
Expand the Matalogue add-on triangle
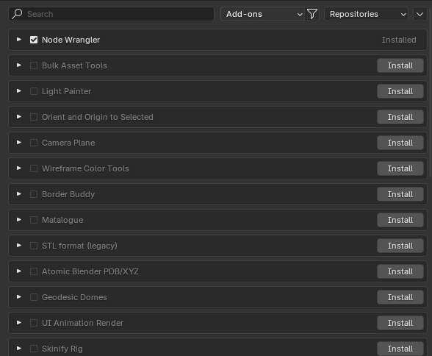[x=19, y=220]
